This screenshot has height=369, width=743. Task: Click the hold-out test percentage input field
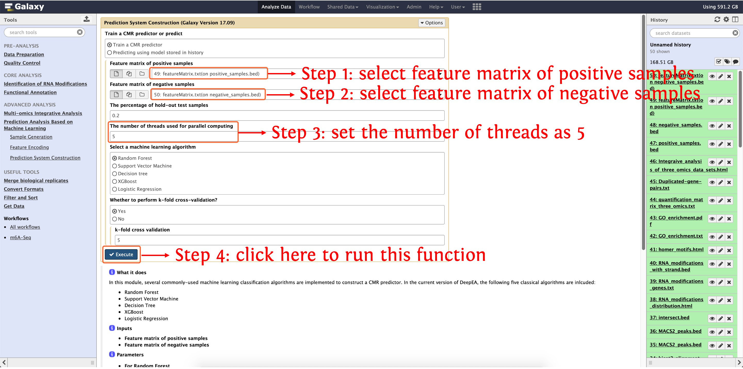point(277,116)
